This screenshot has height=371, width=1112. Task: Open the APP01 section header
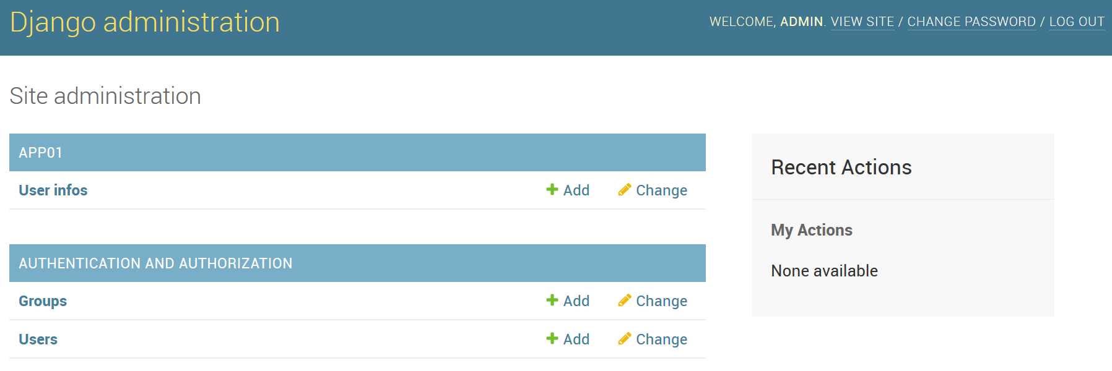point(41,153)
